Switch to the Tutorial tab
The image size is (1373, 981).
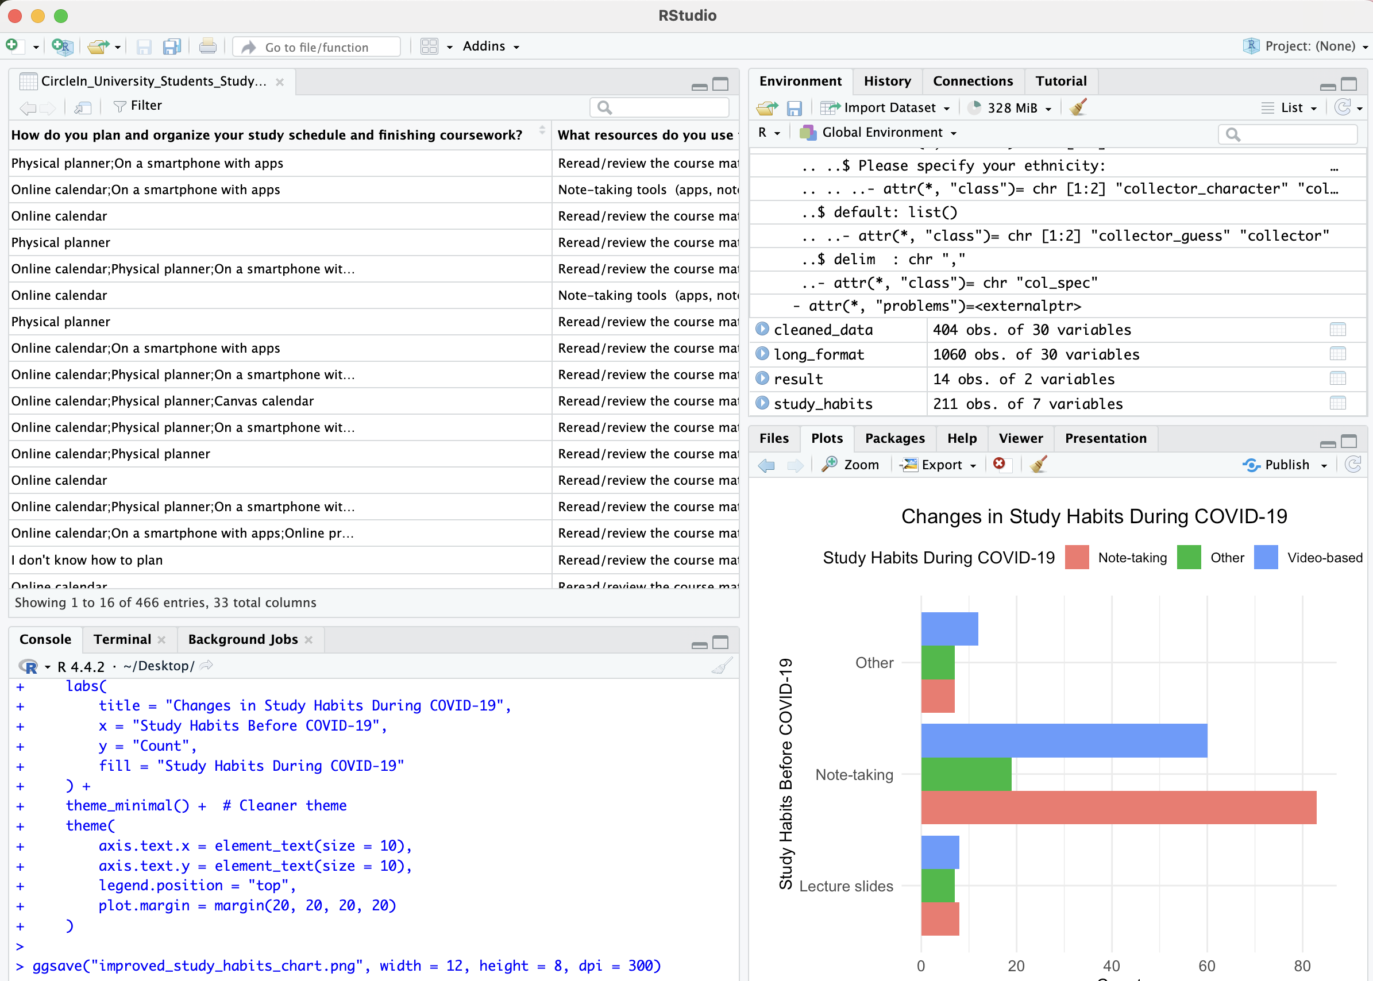(x=1060, y=81)
